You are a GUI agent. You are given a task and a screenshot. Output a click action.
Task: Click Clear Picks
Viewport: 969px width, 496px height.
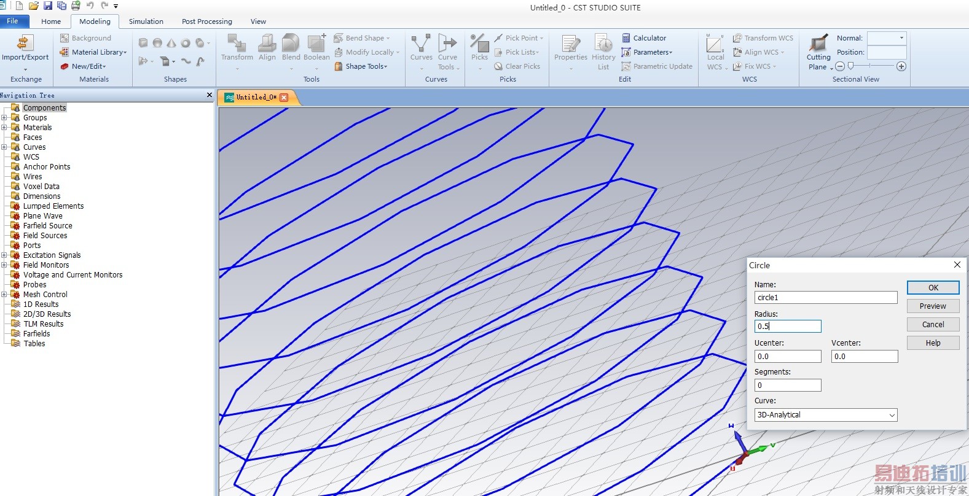[x=517, y=66]
